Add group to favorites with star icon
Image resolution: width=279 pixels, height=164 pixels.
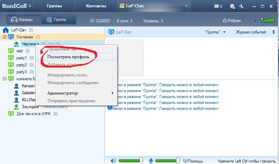point(225,20)
